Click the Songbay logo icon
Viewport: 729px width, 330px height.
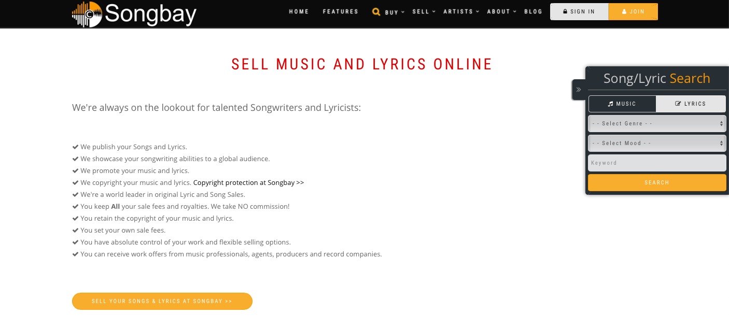pos(87,14)
